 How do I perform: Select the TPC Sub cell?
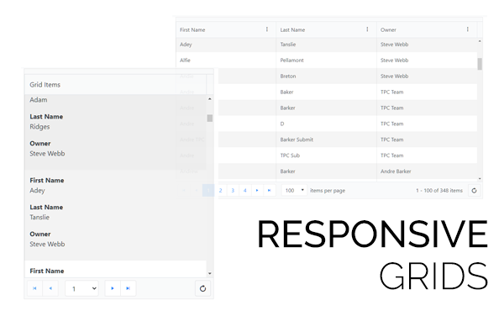pos(326,155)
